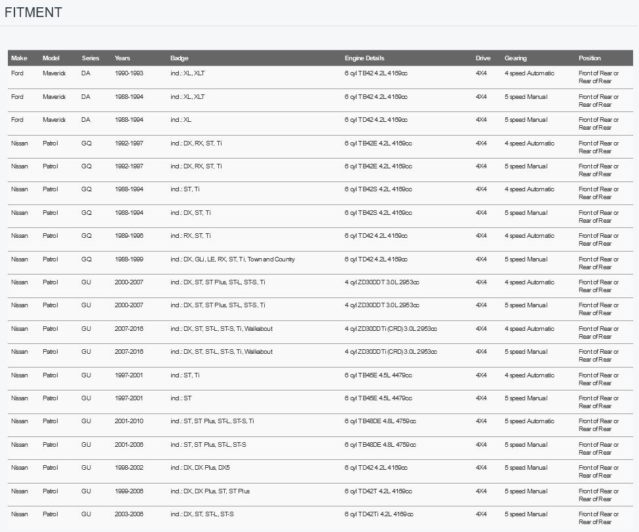Click gearing '5 speed Manual' in 1988-1999 row

[x=526, y=259]
